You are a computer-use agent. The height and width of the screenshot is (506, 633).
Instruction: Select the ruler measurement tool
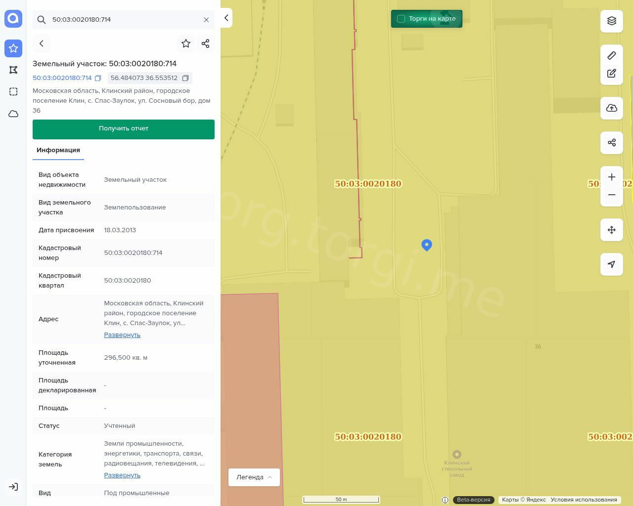[612, 55]
